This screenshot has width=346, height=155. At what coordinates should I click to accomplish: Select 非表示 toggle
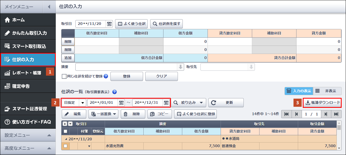point(327,91)
